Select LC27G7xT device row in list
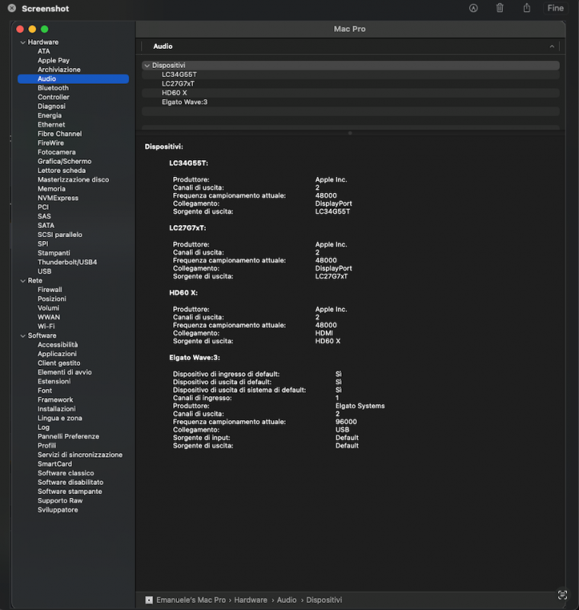Viewport: 579px width, 610px height. [351, 84]
